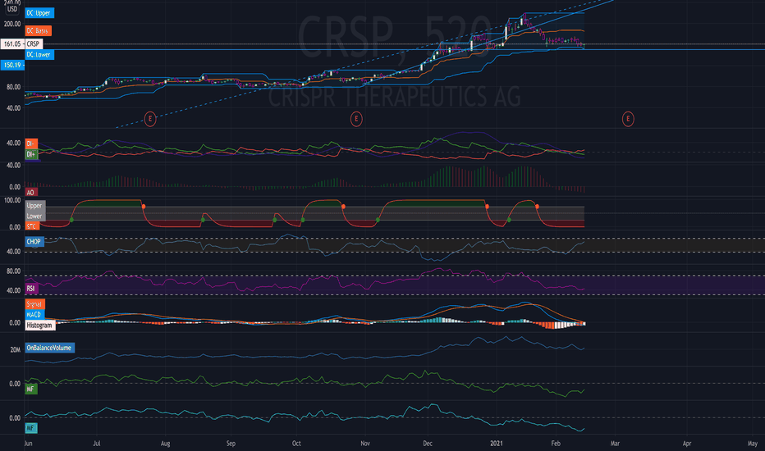Click the red DI- indicator label
Image resolution: width=765 pixels, height=451 pixels.
[31, 143]
